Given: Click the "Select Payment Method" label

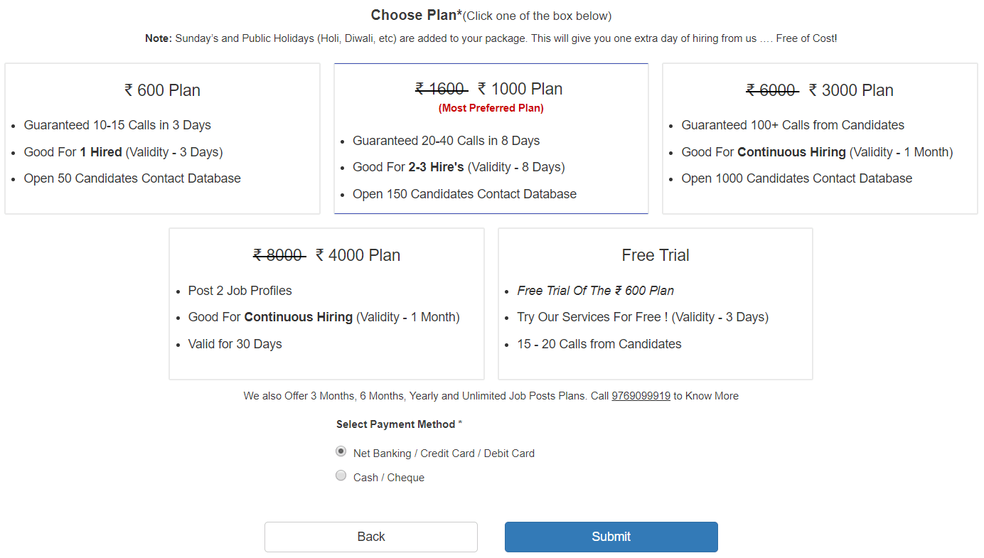Looking at the screenshot, I should tap(396, 424).
